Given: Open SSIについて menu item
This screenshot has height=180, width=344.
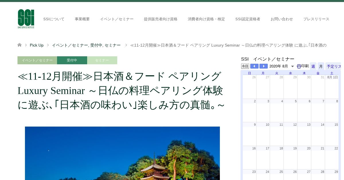Looking at the screenshot, I should 54,19.
